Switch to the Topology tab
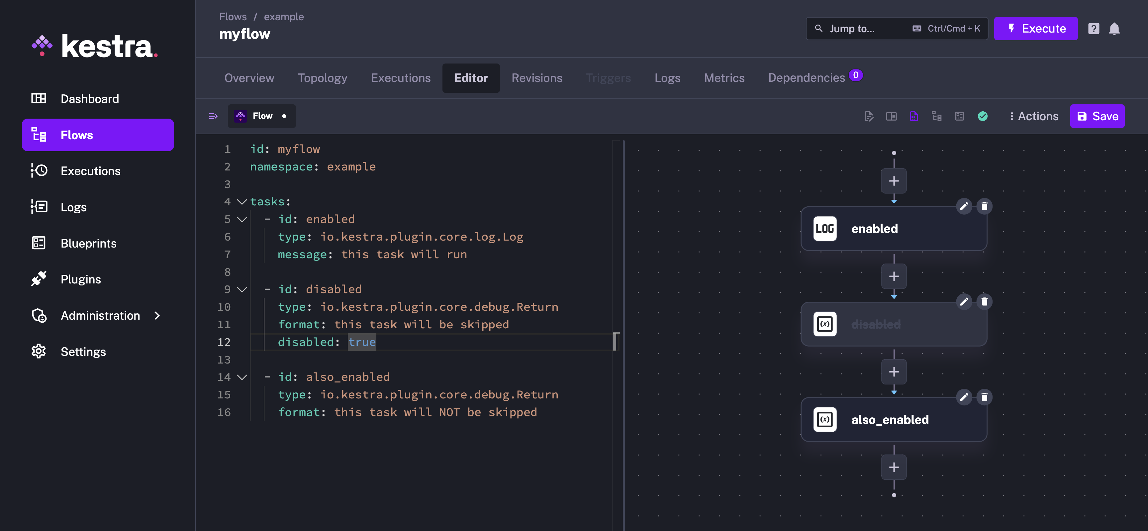 [322, 78]
